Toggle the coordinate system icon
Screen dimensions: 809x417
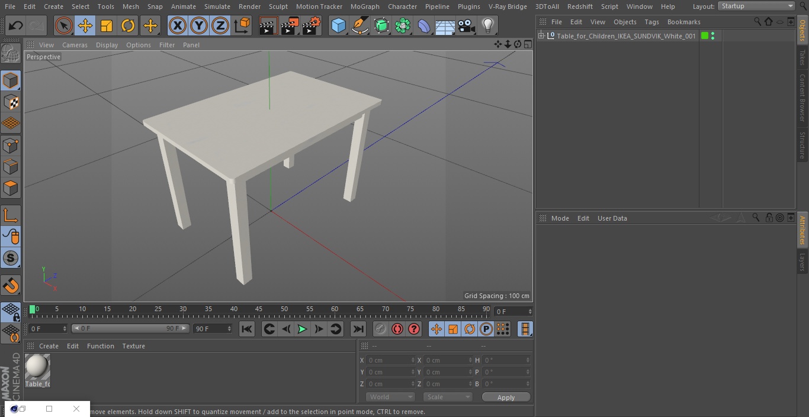pos(242,25)
